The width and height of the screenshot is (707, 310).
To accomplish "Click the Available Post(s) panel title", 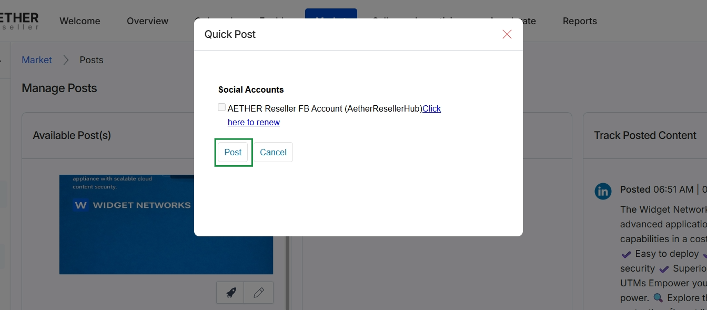I will [x=72, y=135].
